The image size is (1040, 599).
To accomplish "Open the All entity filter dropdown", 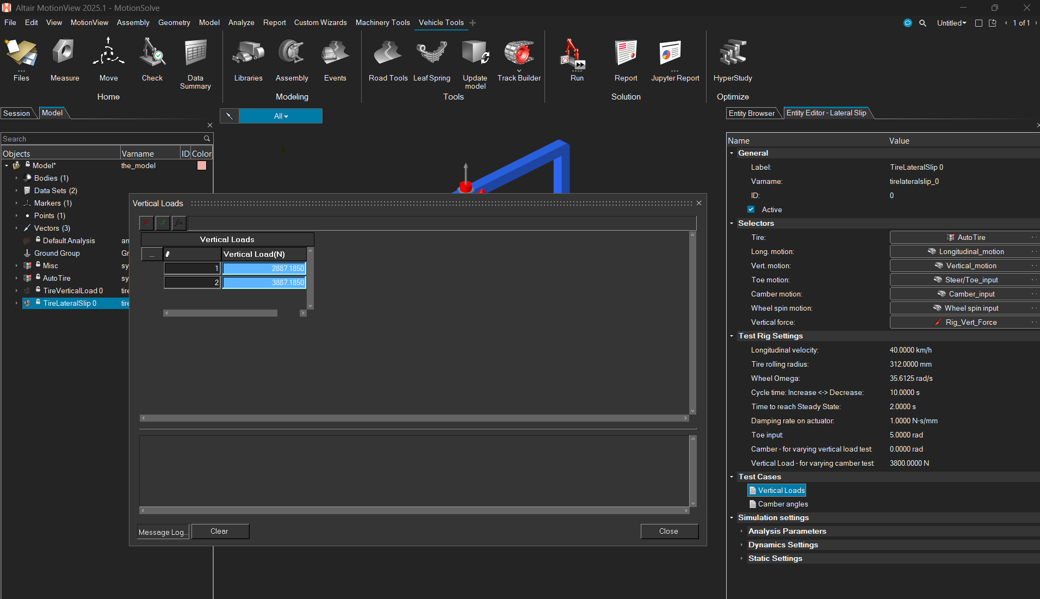I will pos(281,116).
